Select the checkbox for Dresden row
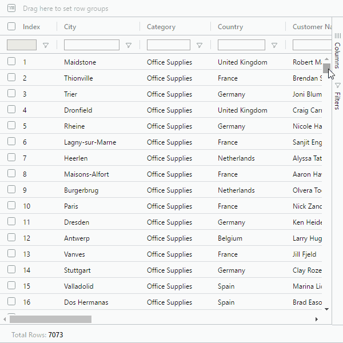Image resolution: width=343 pixels, height=343 pixels. pos(11,222)
